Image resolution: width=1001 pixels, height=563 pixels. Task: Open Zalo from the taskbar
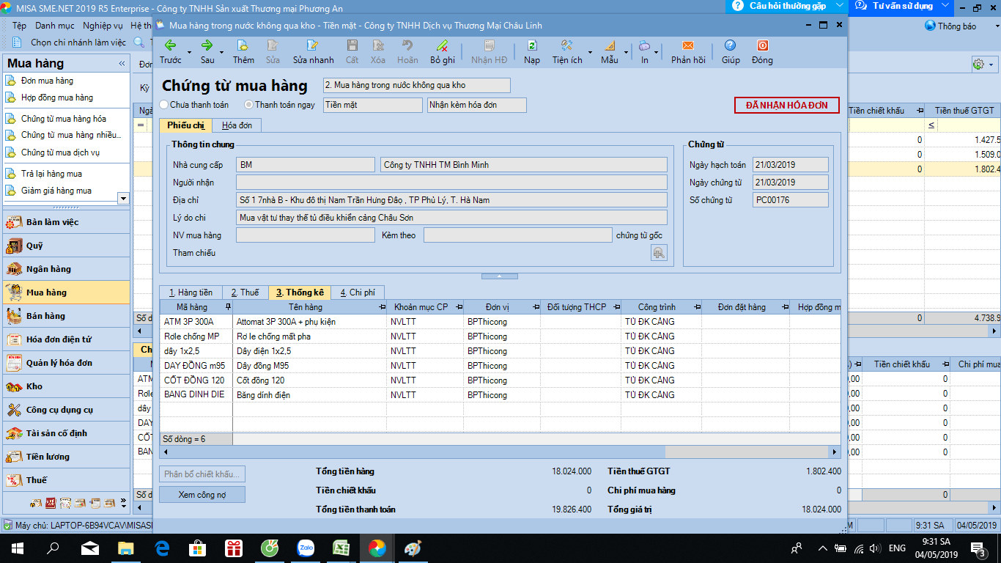[x=306, y=548]
